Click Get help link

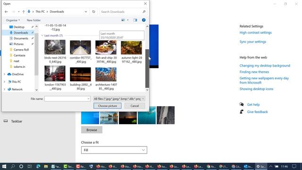253,105
